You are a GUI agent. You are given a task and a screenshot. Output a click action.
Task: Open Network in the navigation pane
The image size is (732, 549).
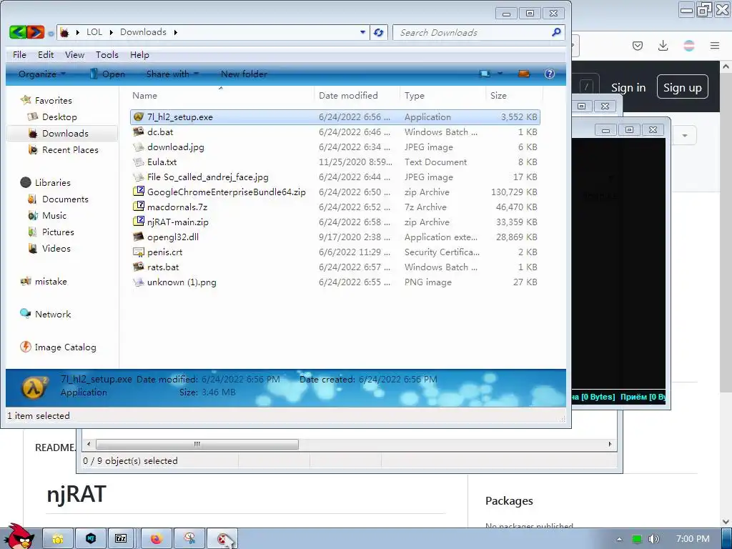(45, 314)
